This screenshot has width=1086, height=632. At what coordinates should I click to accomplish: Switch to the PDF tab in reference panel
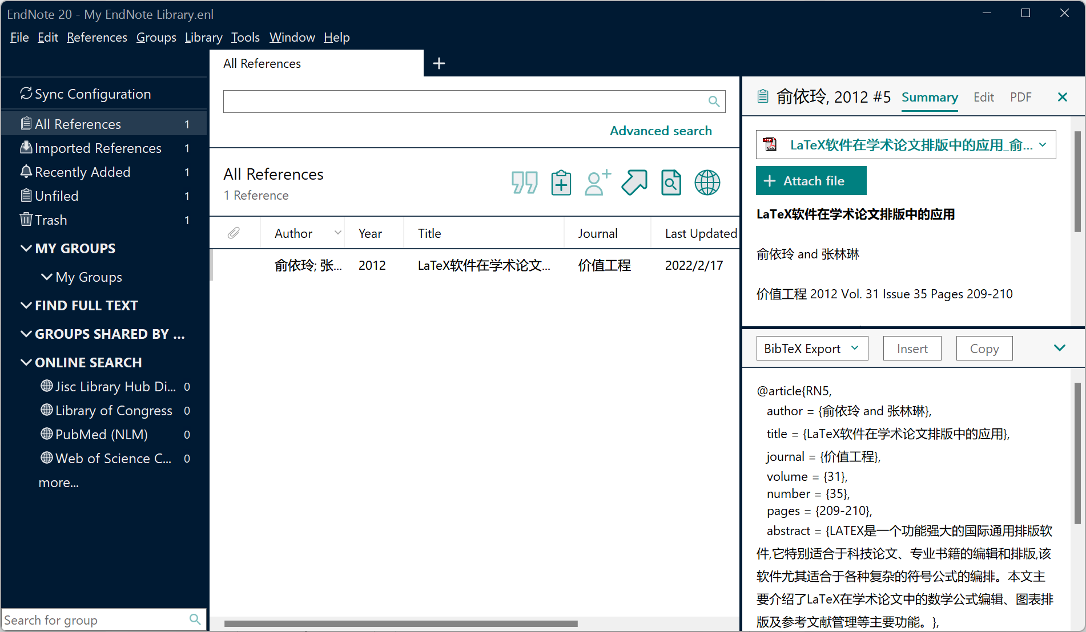pyautogui.click(x=1020, y=97)
